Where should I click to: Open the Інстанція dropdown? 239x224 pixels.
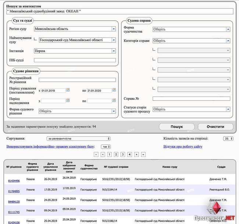114,51
